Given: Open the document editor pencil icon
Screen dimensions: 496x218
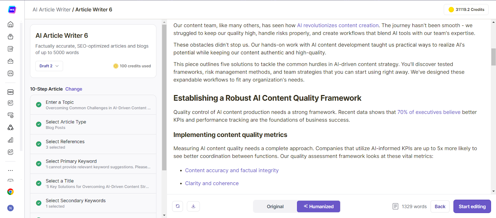Looking at the screenshot, I should [x=11, y=49].
